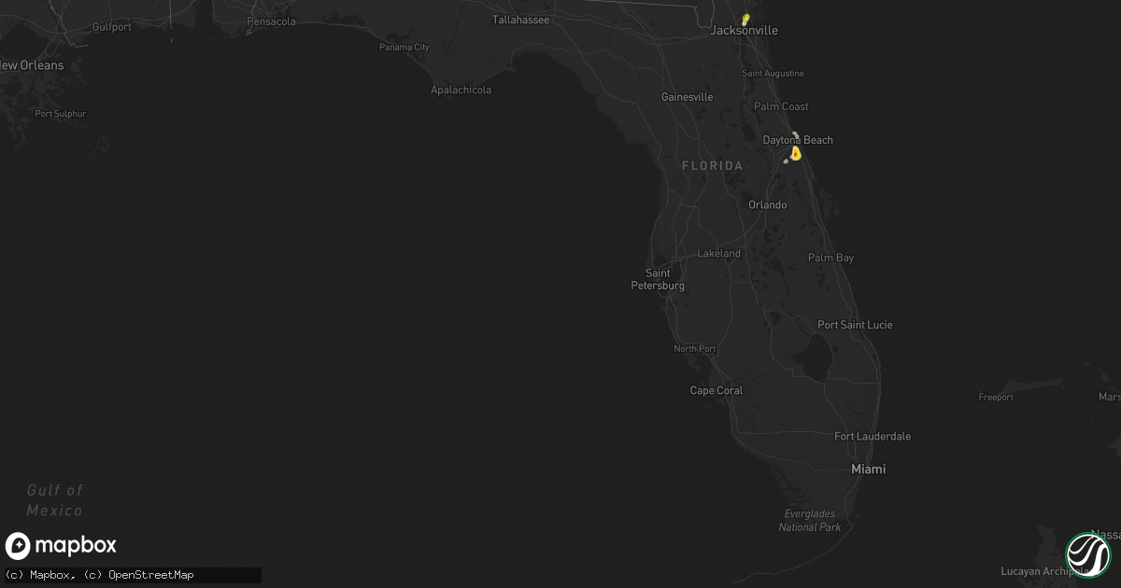Click the Lakeland city label
This screenshot has width=1121, height=588.
pyautogui.click(x=719, y=254)
